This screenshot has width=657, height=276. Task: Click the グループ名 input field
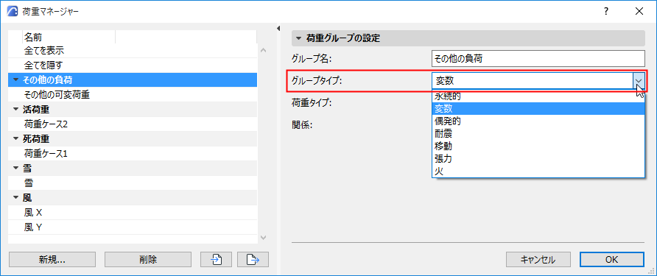point(538,59)
